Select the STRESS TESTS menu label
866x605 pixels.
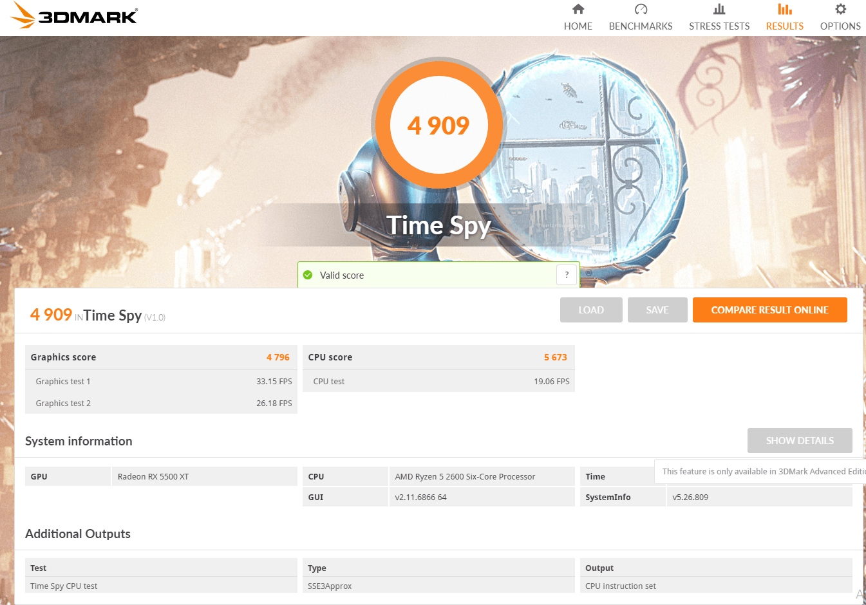point(719,26)
